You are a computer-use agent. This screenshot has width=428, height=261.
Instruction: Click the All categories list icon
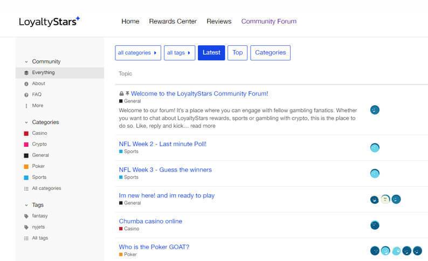pos(26,189)
